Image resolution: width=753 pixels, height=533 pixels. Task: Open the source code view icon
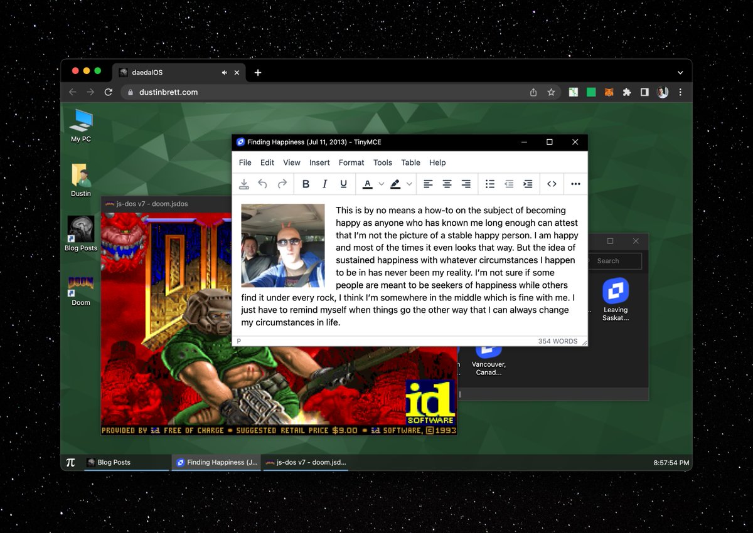coord(552,184)
